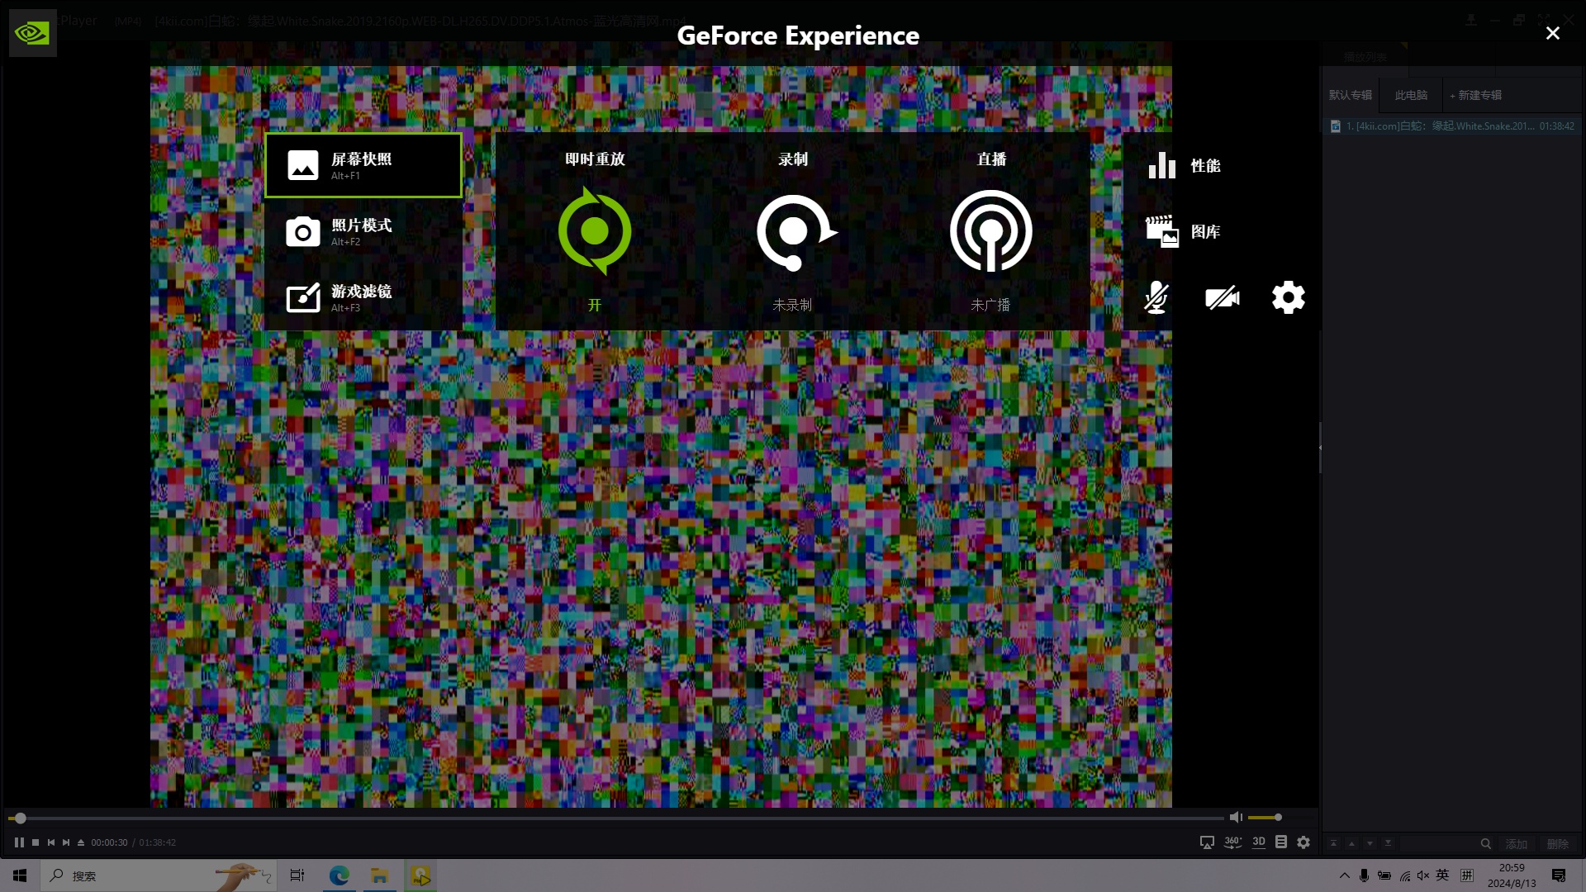Switch the 英 input language indicator
This screenshot has width=1586, height=892.
[1442, 875]
